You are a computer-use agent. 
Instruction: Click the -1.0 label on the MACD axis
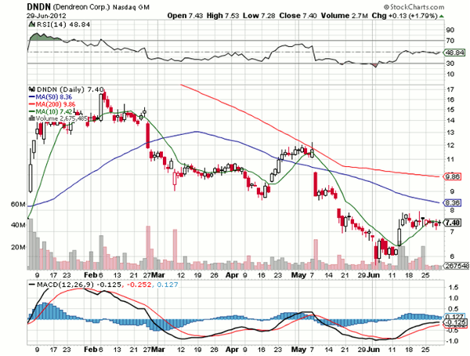pyautogui.click(x=453, y=341)
